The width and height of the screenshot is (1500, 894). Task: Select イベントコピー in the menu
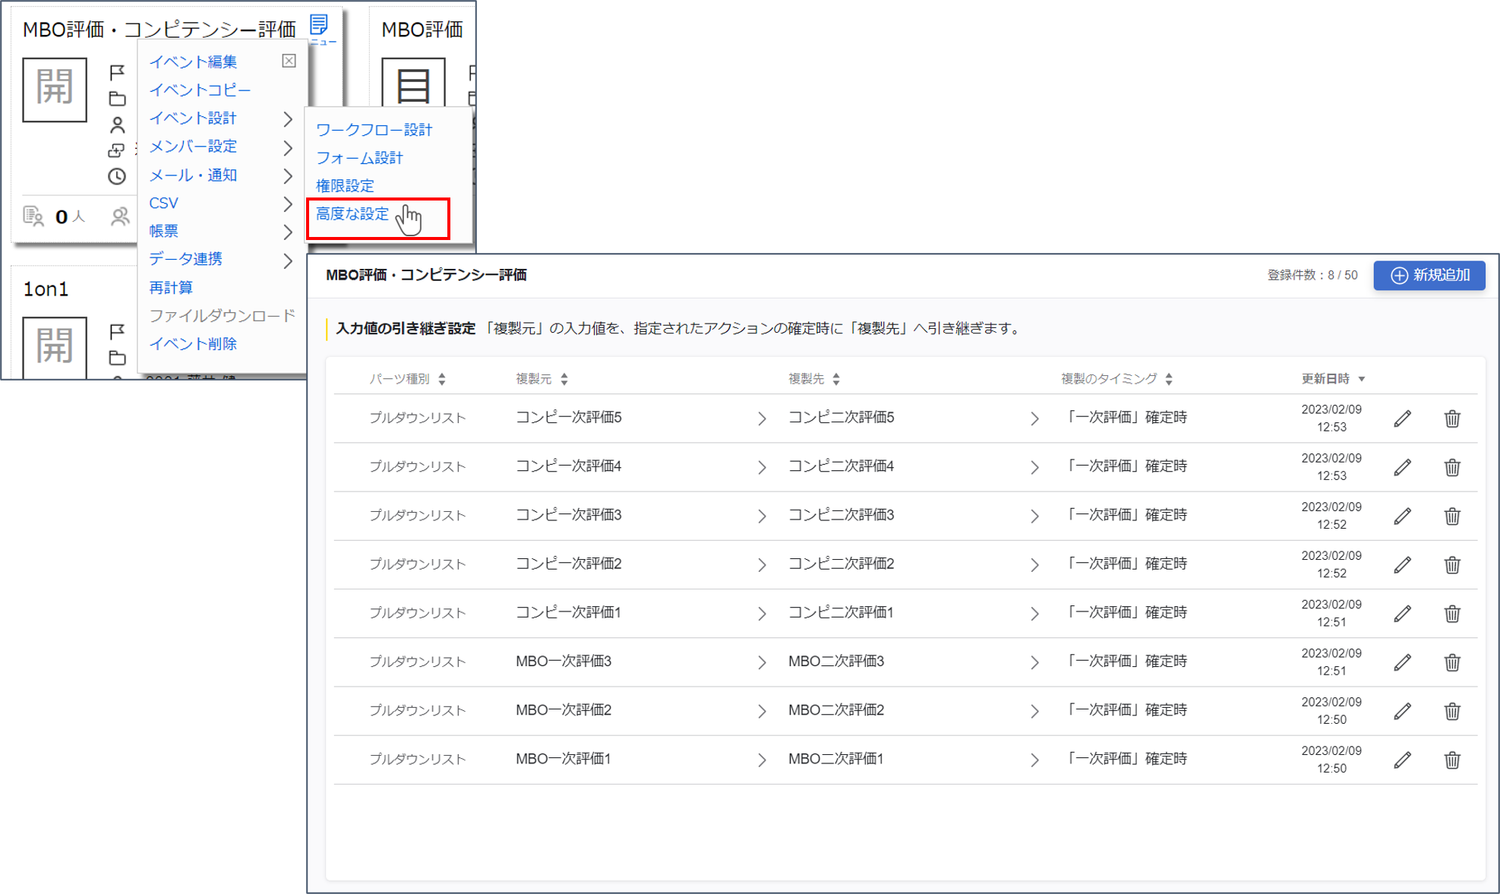[x=200, y=90]
